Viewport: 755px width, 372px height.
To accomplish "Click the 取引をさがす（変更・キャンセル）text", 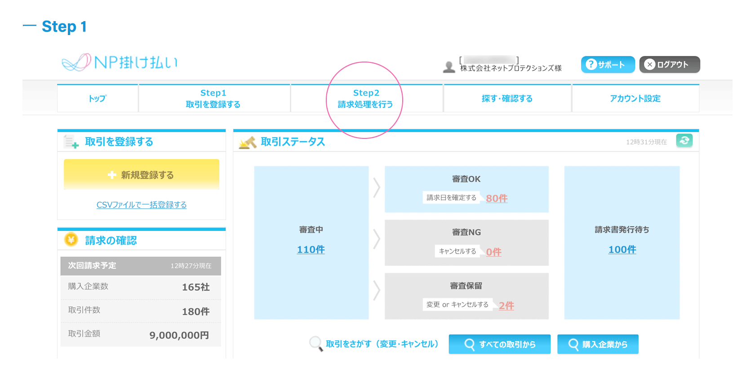I will coord(382,344).
